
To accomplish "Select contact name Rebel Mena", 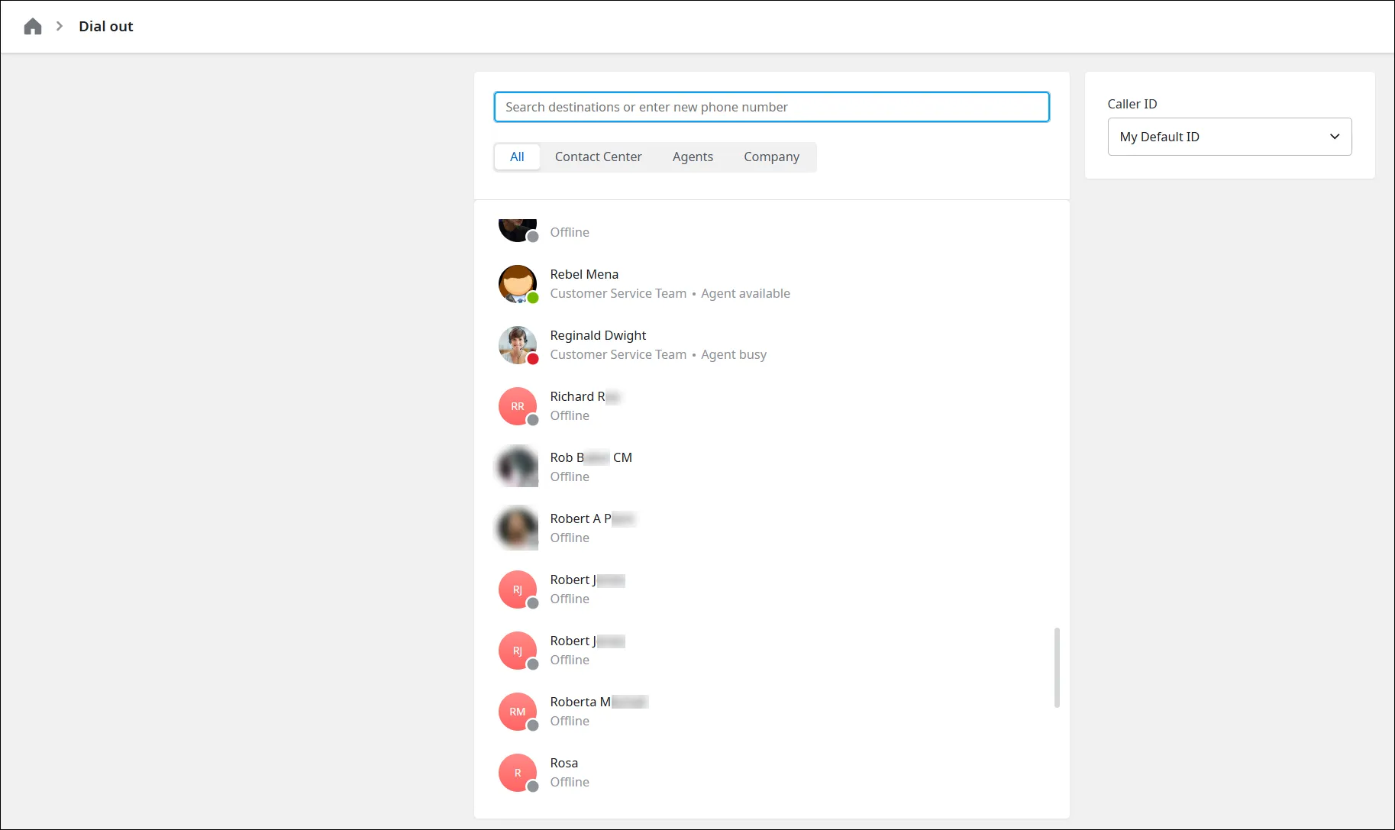I will pyautogui.click(x=584, y=274).
